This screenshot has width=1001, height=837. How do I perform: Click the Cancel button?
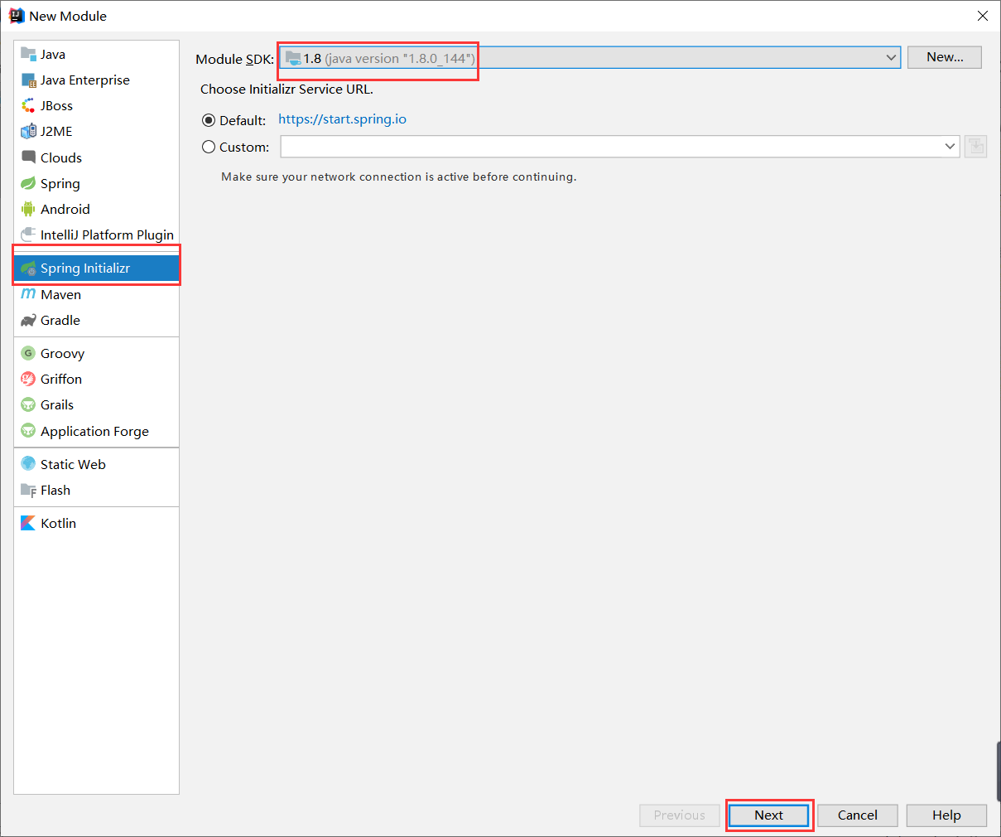pos(858,815)
